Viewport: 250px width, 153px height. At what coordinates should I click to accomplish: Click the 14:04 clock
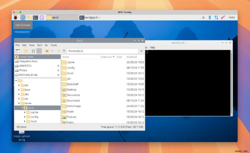(232, 17)
